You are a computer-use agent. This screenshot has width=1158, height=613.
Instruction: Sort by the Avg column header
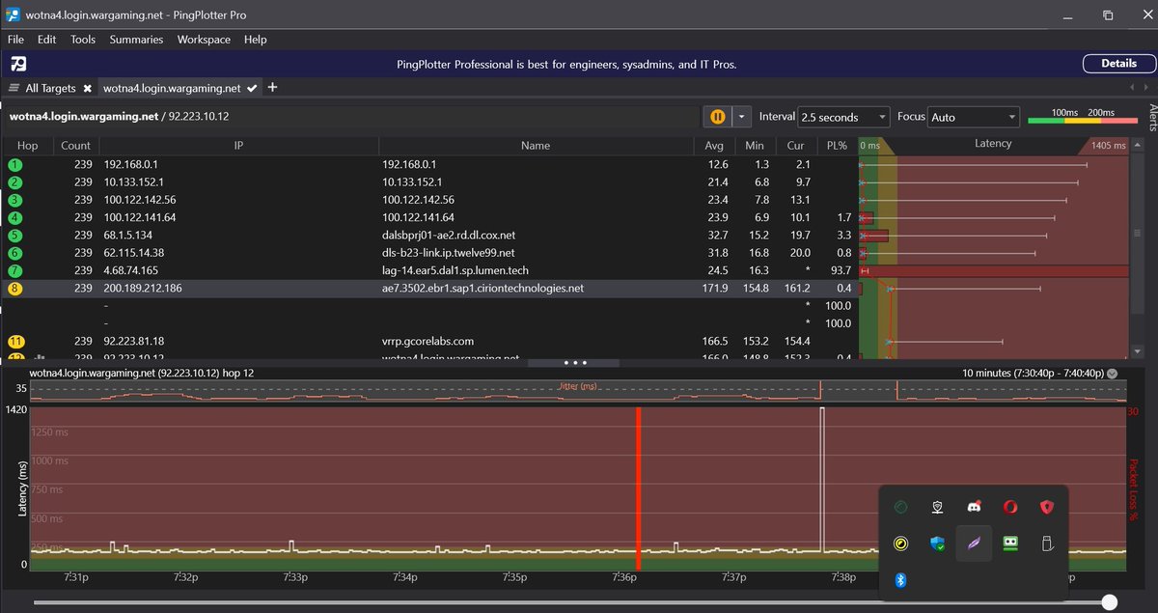tap(714, 145)
